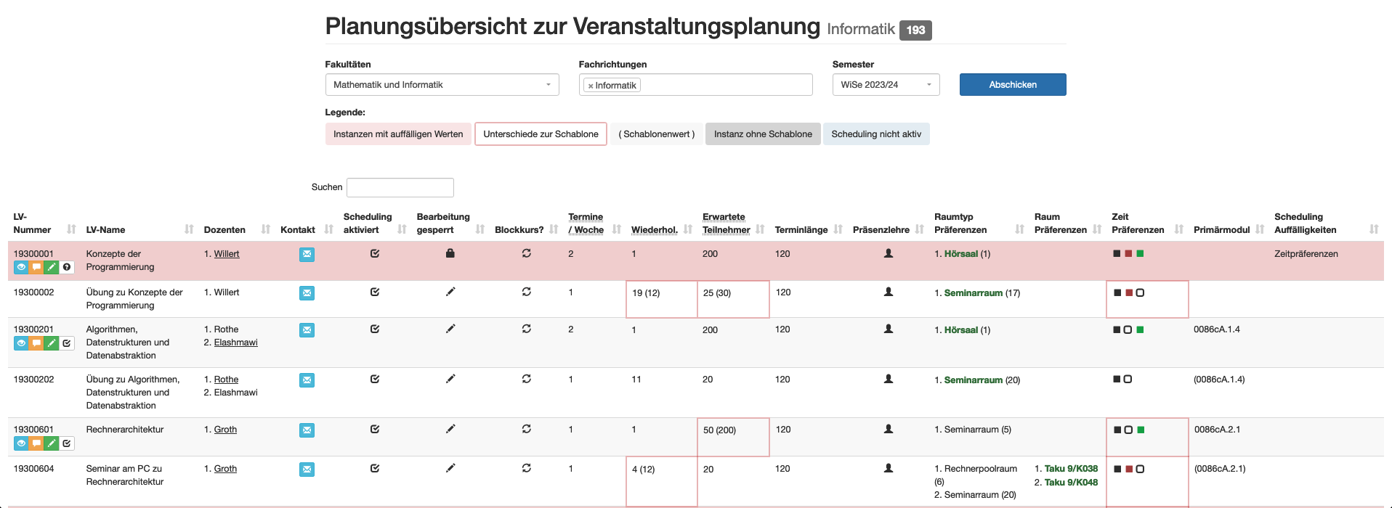Toggle the check icon under course 19300201

[x=67, y=343]
